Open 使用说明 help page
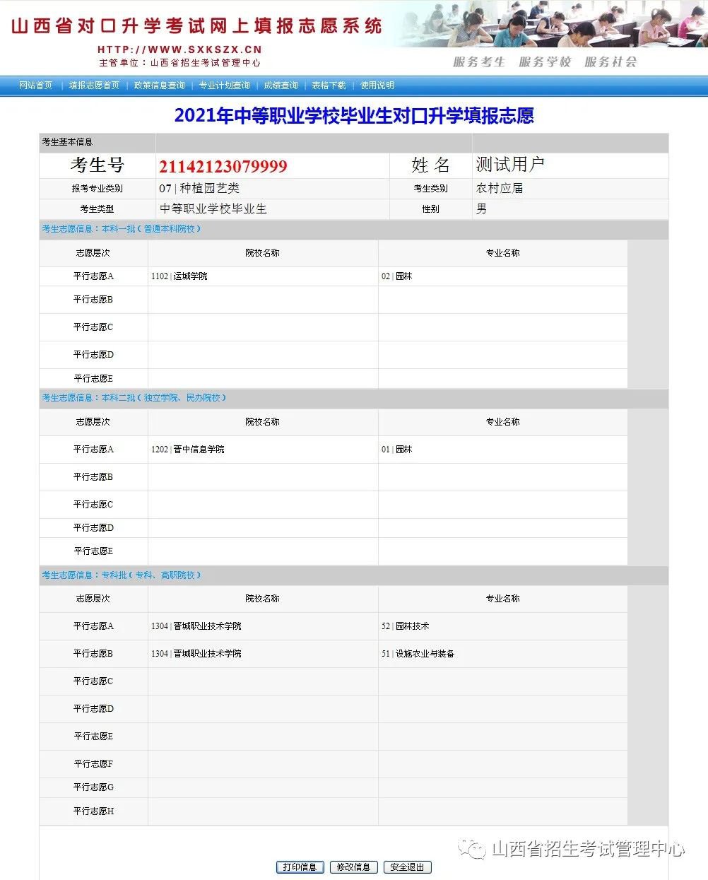This screenshot has height=880, width=708. point(377,86)
